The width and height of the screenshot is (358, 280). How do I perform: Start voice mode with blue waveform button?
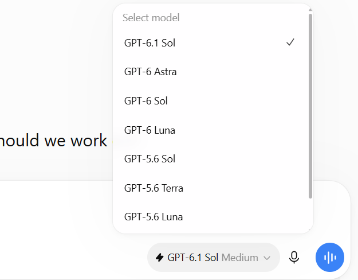[330, 258]
